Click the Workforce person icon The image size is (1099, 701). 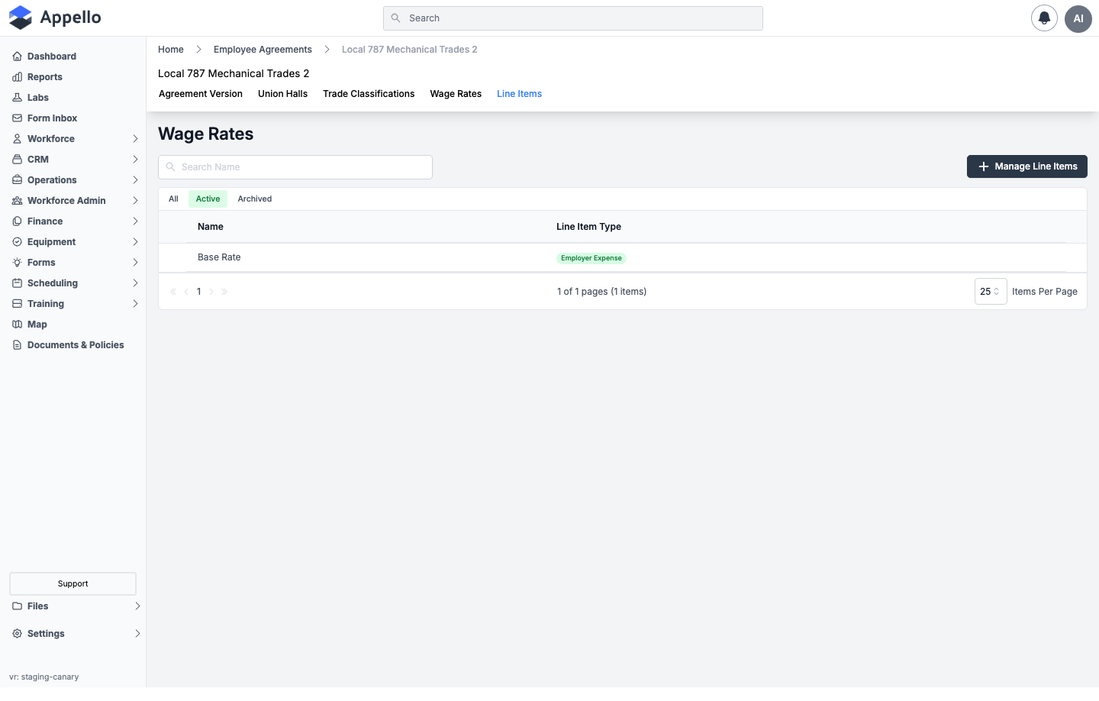(17, 139)
